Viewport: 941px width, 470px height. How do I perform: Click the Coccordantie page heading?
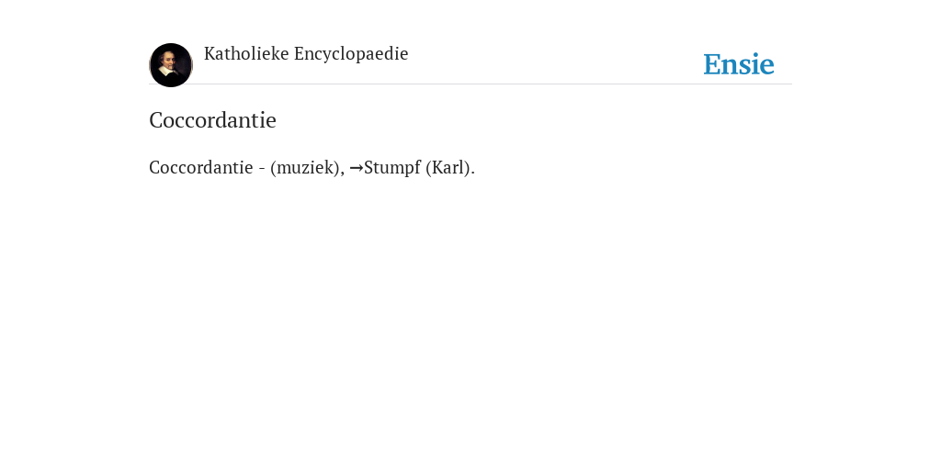click(x=212, y=120)
